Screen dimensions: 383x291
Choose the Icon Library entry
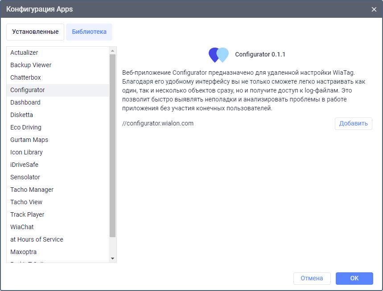[26, 152]
